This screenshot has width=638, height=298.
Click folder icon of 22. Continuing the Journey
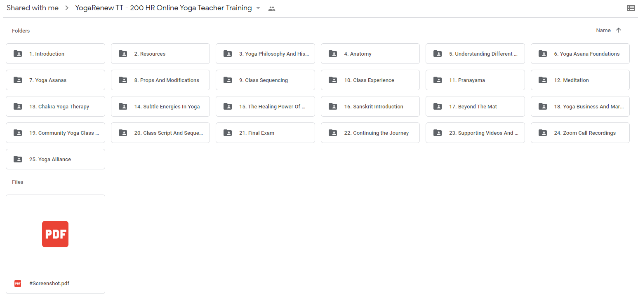pyautogui.click(x=333, y=133)
